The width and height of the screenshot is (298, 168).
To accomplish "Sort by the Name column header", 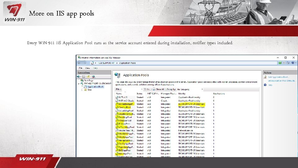I will pyautogui.click(x=119, y=94).
